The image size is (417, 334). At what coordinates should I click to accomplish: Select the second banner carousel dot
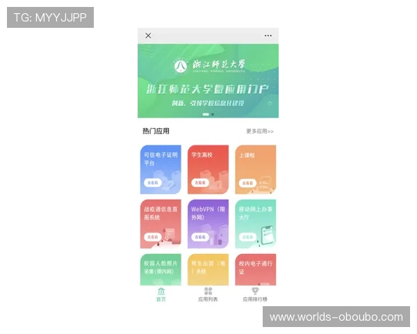(213, 114)
